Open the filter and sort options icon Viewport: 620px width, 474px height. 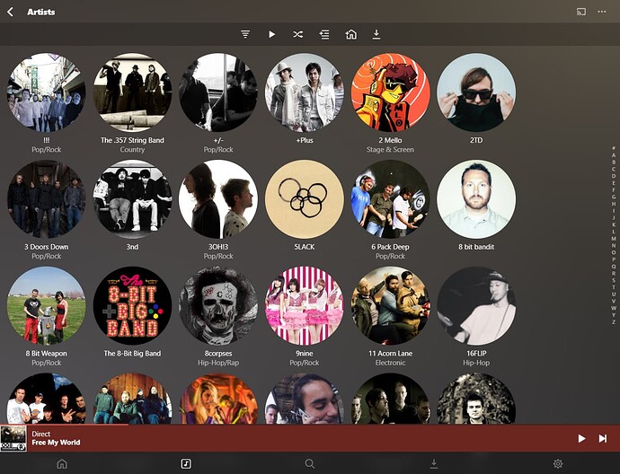[x=245, y=34]
